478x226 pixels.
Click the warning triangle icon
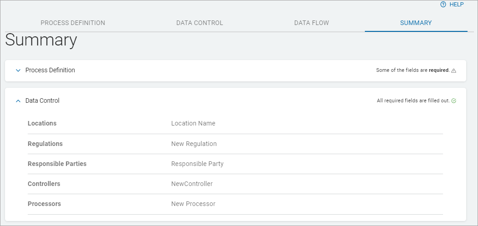click(x=454, y=70)
